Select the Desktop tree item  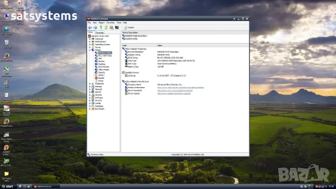pos(102,64)
